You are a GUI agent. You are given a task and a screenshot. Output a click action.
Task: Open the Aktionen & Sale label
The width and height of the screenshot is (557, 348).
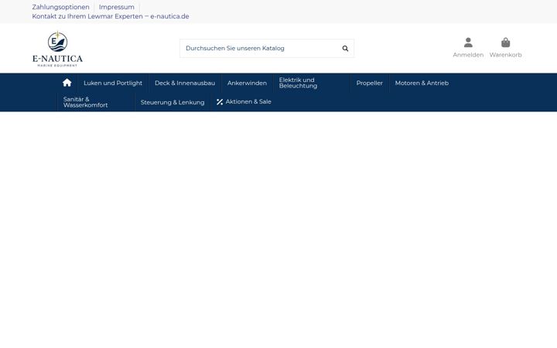point(248,101)
